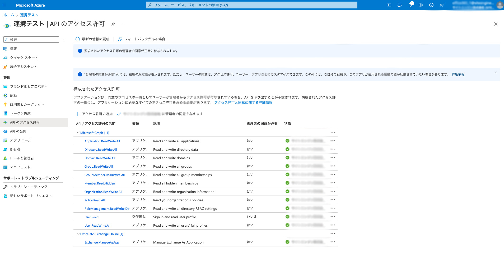
Task: Go to ホーム breadcrumb
Action: 9,15
